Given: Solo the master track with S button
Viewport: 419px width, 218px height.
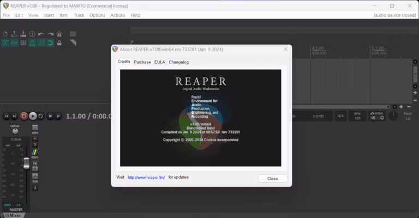Looking at the screenshot, I should (x=35, y=144).
